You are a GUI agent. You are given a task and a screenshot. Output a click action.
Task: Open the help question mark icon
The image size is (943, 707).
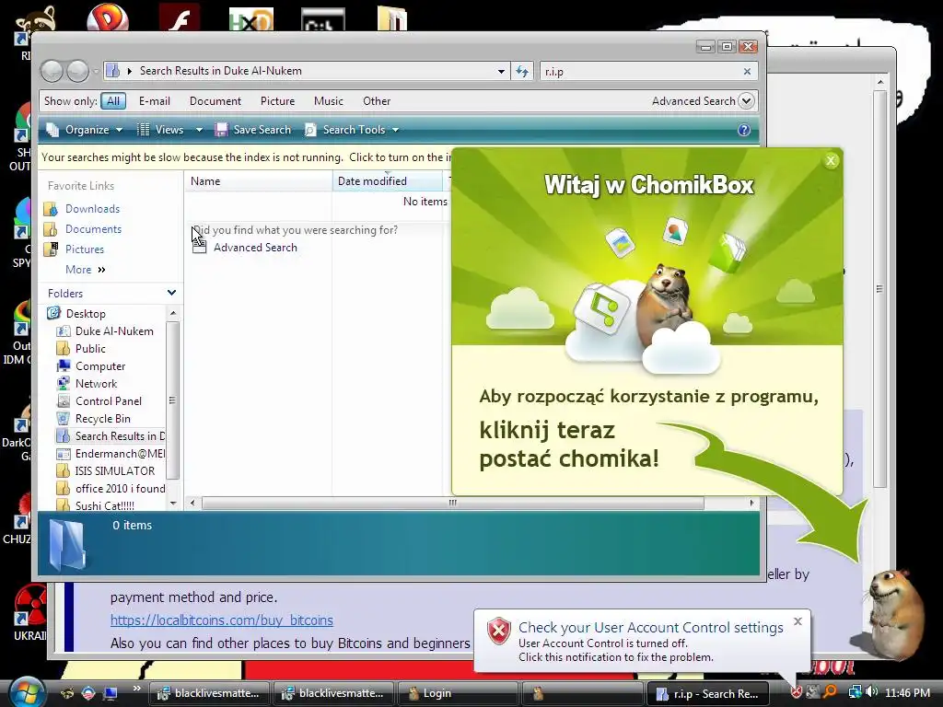[744, 130]
